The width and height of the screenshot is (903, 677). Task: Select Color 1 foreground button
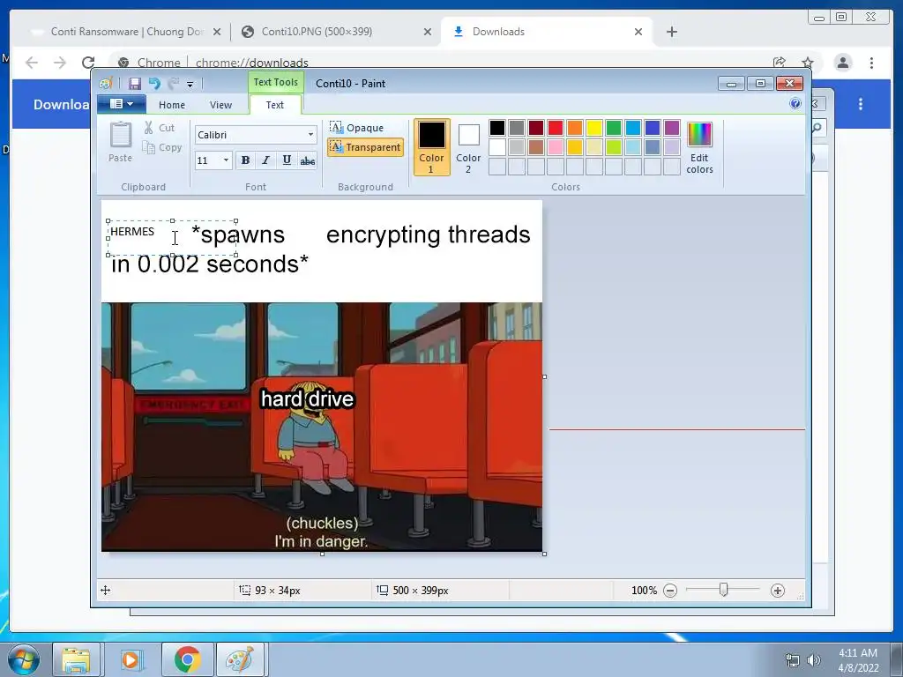coord(431,147)
